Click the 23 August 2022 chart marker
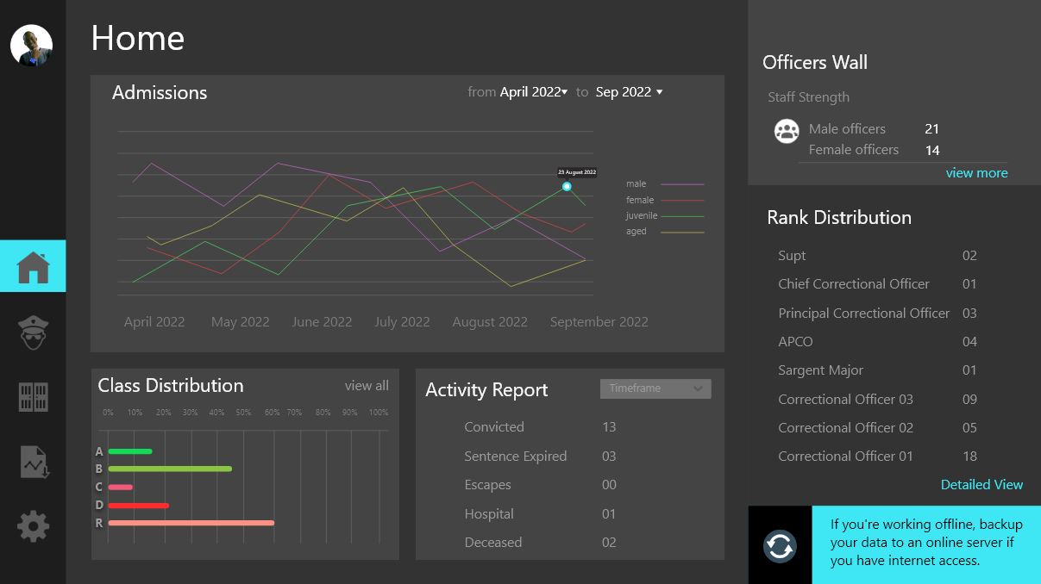 click(x=567, y=187)
